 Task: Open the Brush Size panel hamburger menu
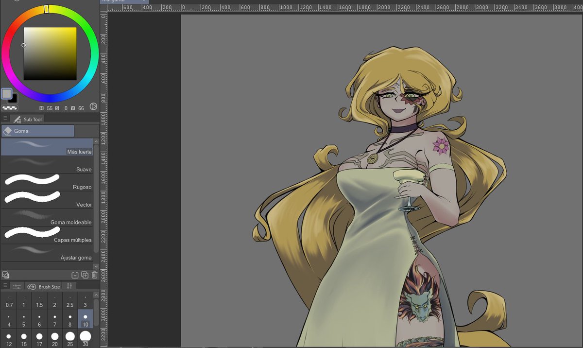click(5, 286)
